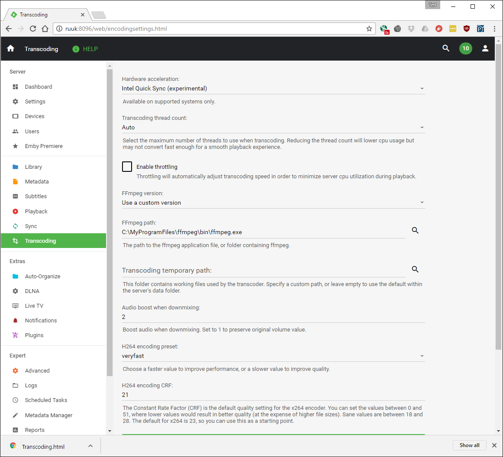The width and height of the screenshot is (503, 457).
Task: Open the Hardware acceleration dropdown
Action: pos(273,89)
